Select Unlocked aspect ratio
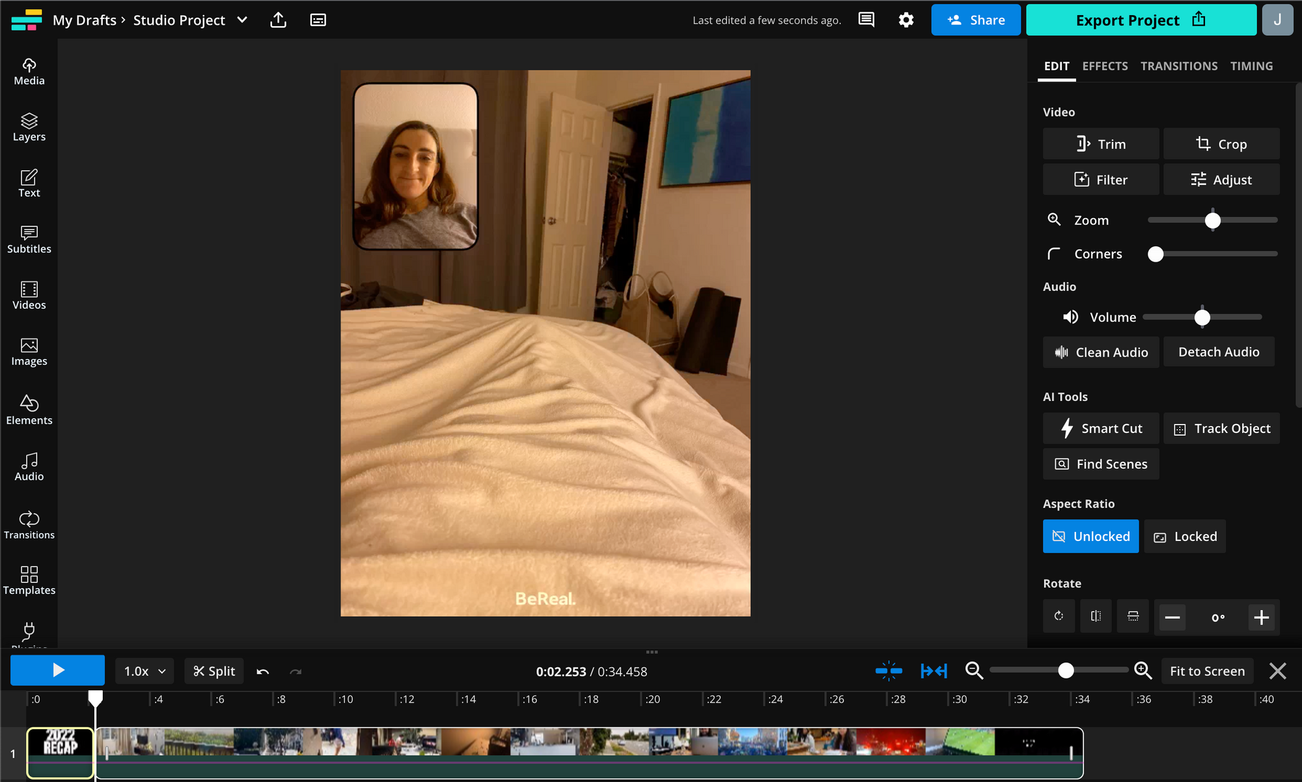 [1090, 536]
